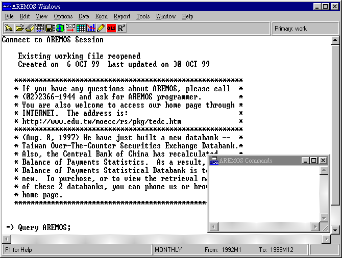Open the File menu

9,16
